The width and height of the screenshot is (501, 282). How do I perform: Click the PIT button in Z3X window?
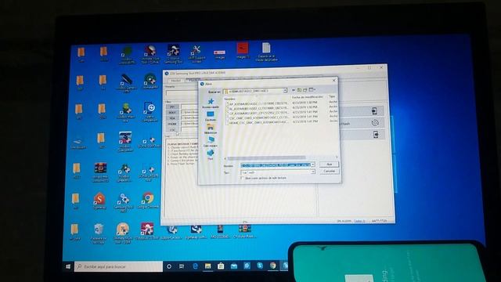pos(172,107)
